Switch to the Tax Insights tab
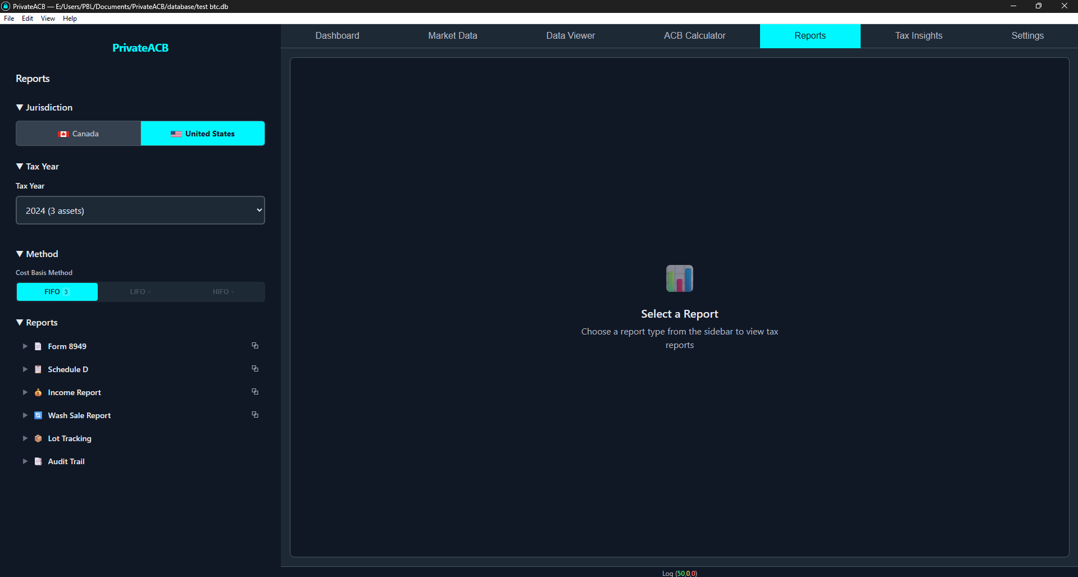Viewport: 1078px width, 577px height. point(918,35)
